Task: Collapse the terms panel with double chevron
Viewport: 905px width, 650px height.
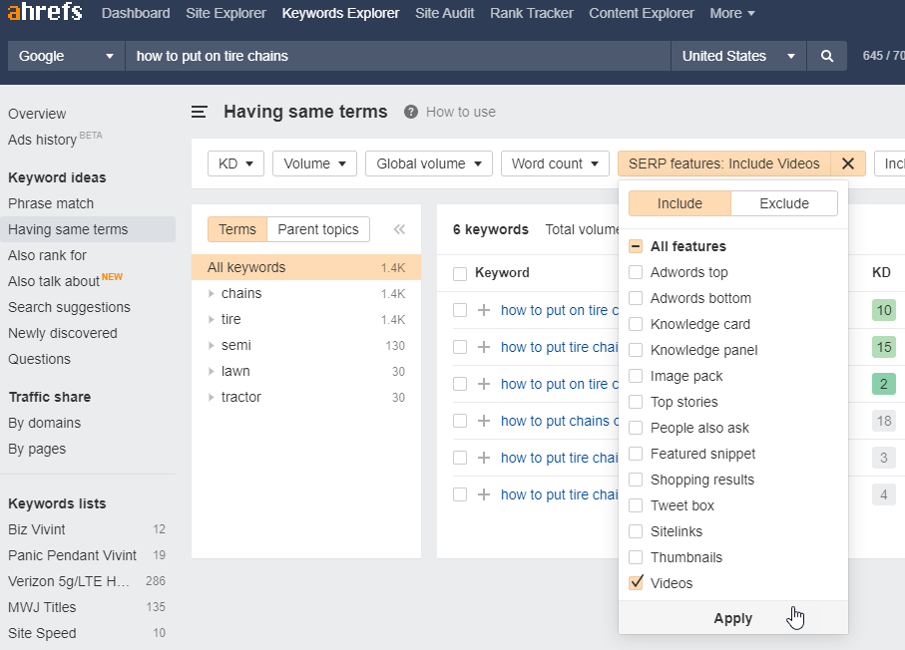Action: (x=399, y=229)
